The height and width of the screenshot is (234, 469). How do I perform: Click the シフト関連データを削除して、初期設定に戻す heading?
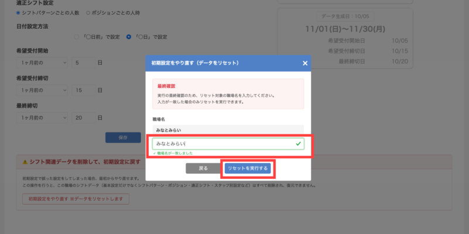pyautogui.click(x=85, y=162)
